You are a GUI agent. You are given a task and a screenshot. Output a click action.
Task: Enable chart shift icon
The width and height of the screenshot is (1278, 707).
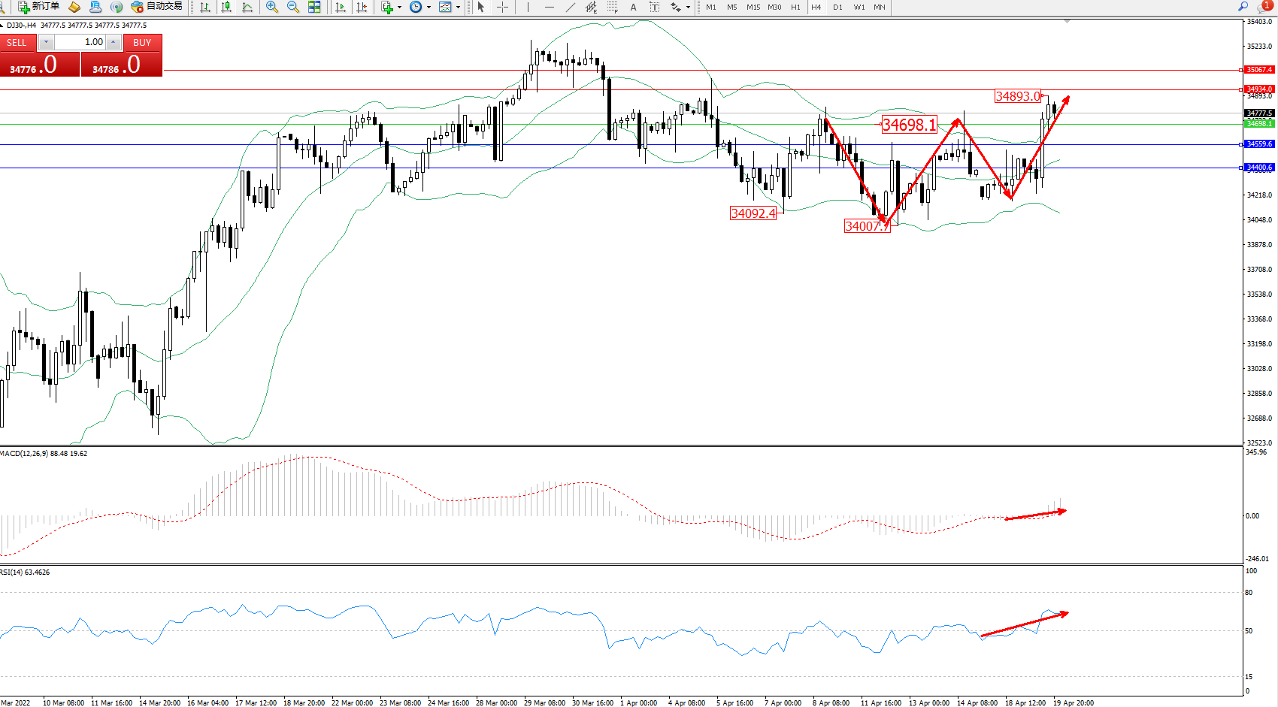click(x=362, y=7)
